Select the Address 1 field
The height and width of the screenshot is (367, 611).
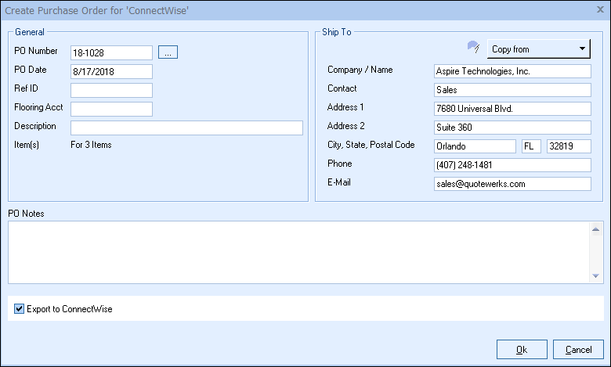coord(512,109)
